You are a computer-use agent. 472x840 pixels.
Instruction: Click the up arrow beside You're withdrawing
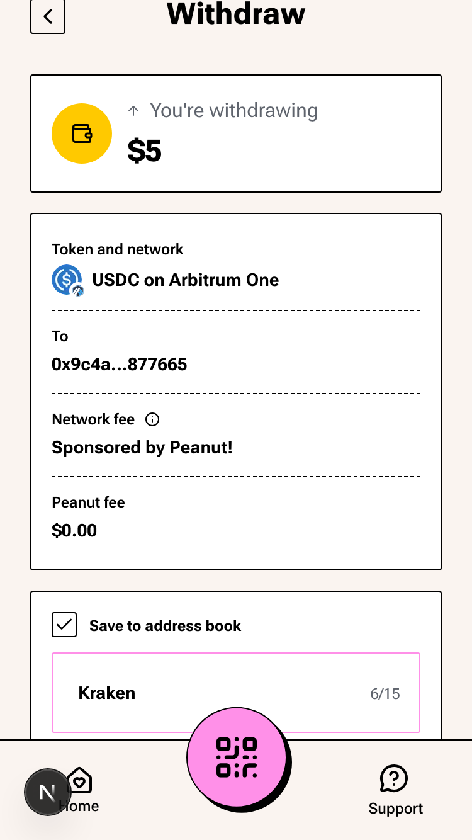tap(133, 111)
